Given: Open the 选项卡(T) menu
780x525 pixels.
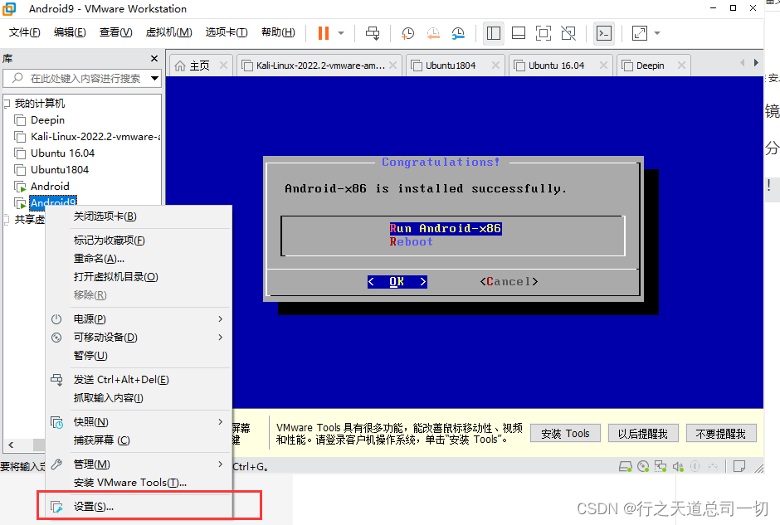Looking at the screenshot, I should point(227,32).
